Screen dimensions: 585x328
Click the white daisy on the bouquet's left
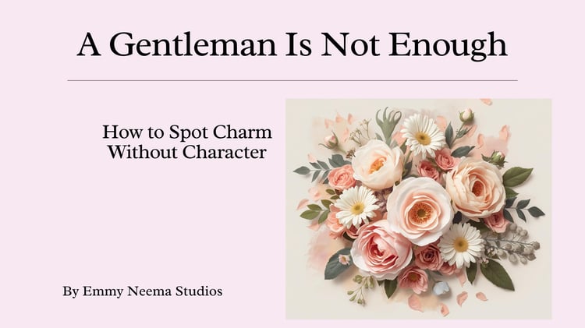coord(356,206)
